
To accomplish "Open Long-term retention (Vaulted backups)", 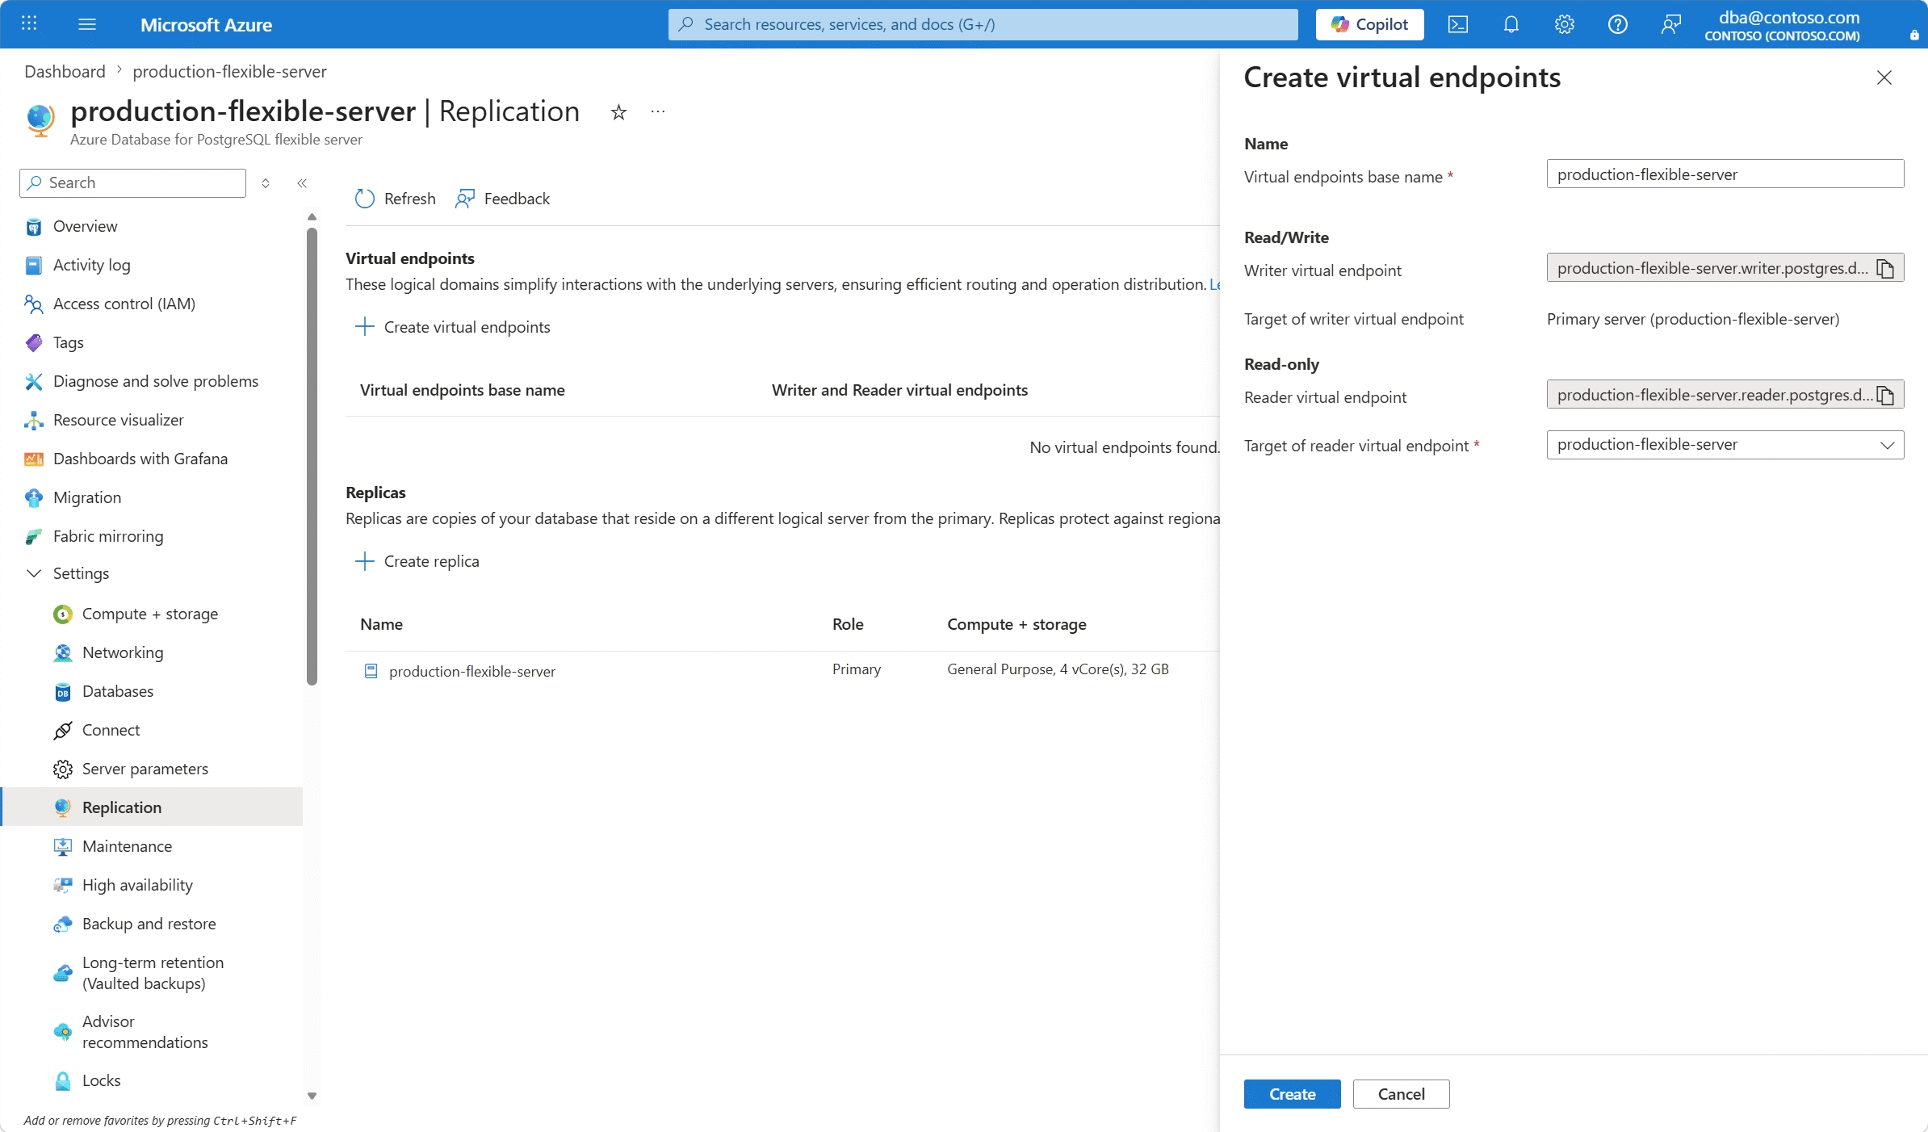I will pos(153,973).
